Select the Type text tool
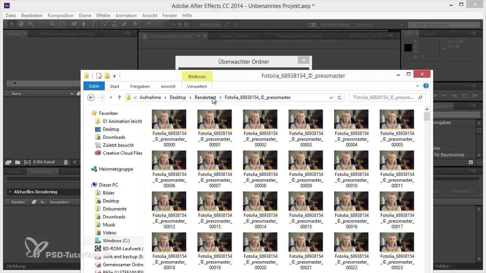 click(94, 24)
